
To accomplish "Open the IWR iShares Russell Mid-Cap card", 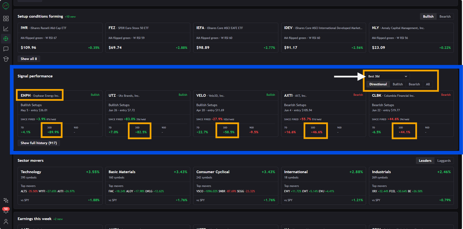I will coord(60,38).
